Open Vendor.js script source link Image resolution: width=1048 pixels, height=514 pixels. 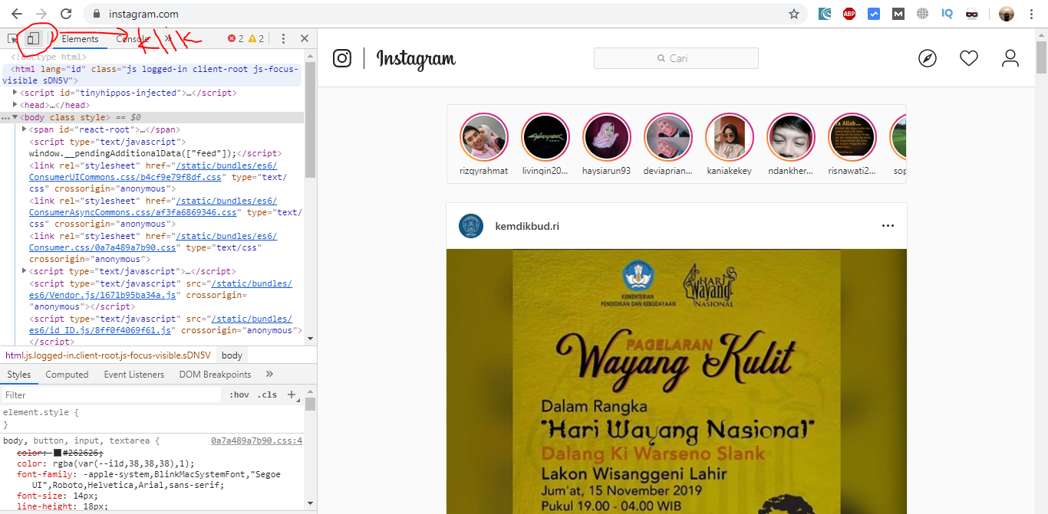160,290
